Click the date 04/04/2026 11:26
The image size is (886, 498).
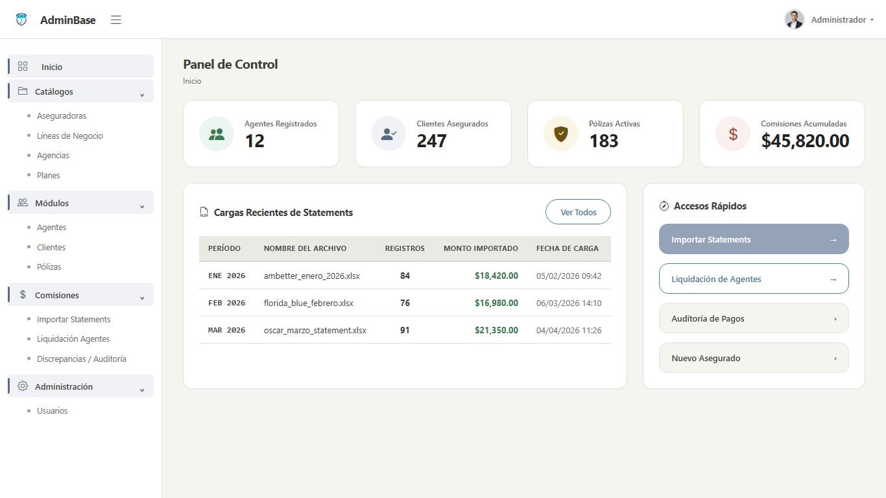coord(569,330)
